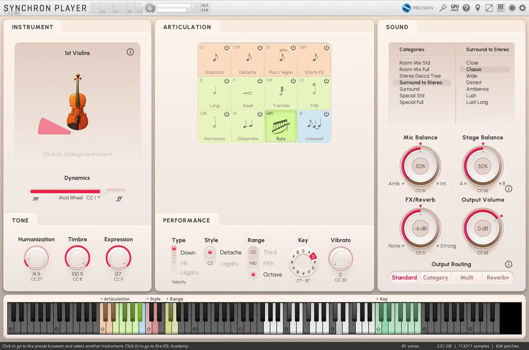This screenshot has width=529, height=350.
Task: Toggle power for the Harmonics slot
Action: coord(227,114)
